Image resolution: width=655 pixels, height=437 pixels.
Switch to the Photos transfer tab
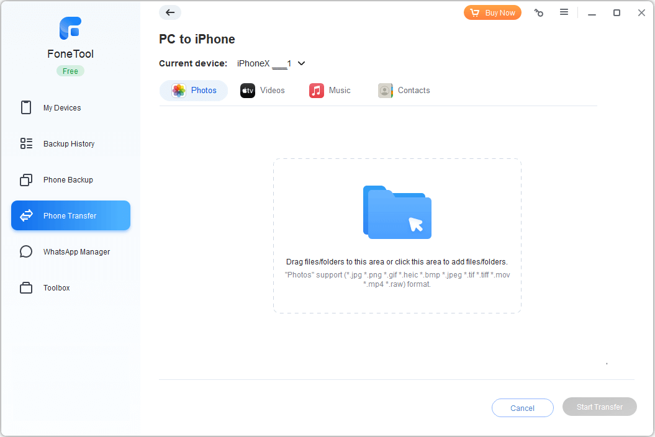point(194,90)
